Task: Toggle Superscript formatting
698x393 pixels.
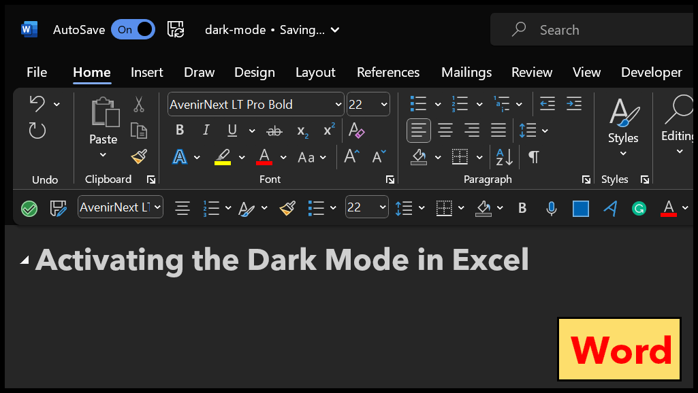Action: [x=329, y=130]
